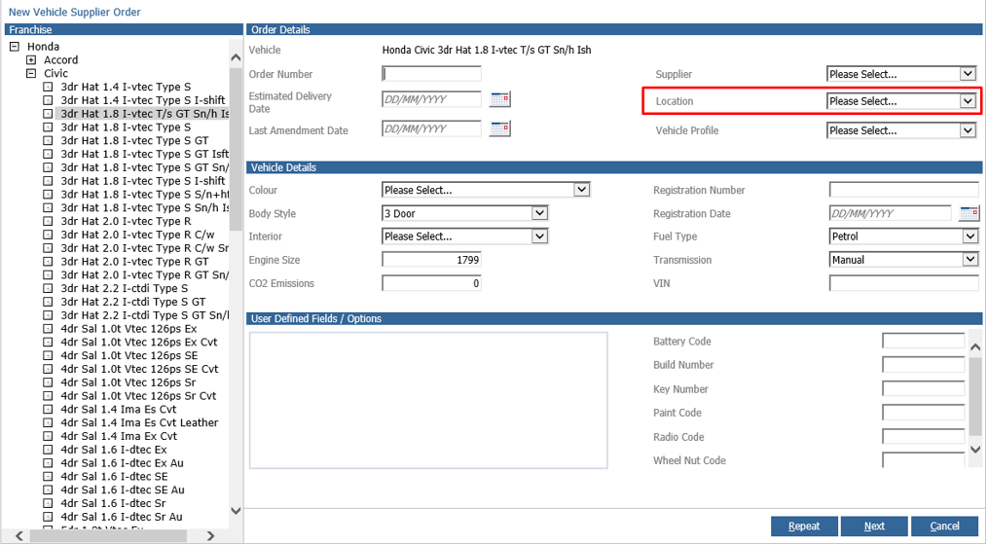Select 3dr Hat 1.8 I-vtec Type S GT Isft
988x545 pixels.
click(x=144, y=154)
